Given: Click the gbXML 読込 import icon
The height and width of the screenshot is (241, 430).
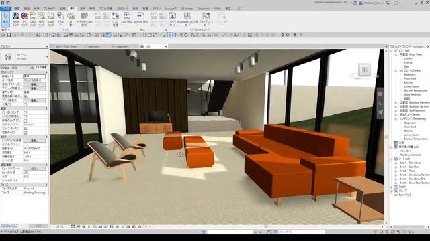Looking at the screenshot, I should (141, 18).
